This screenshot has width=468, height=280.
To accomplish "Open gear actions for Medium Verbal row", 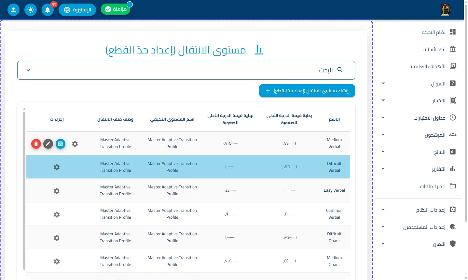I will 75,144.
